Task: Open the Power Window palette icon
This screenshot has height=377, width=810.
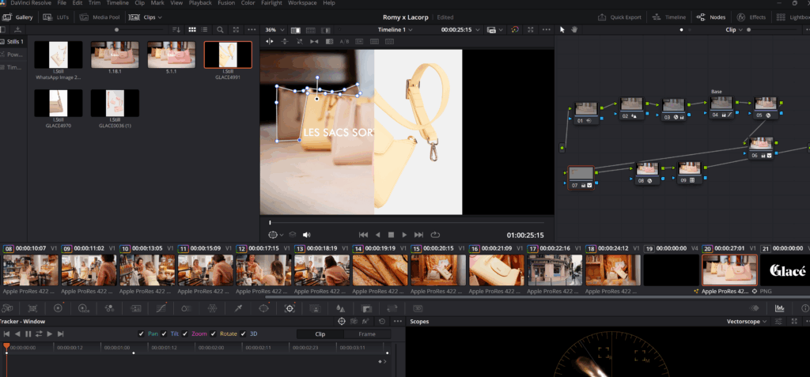Action: pyautogui.click(x=263, y=308)
